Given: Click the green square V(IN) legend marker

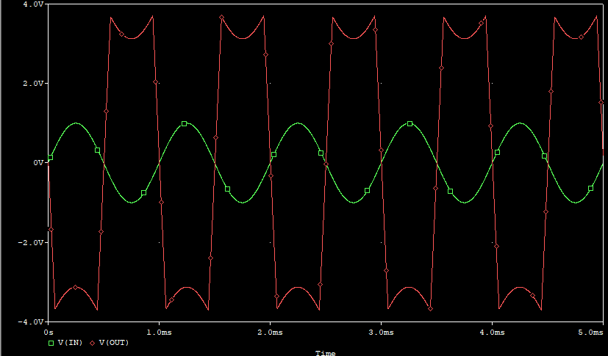Looking at the screenshot, I should coord(51,343).
